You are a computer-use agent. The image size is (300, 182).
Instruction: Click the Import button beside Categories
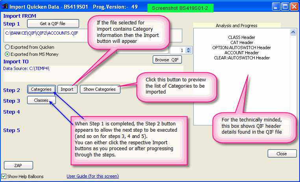coord(67,89)
